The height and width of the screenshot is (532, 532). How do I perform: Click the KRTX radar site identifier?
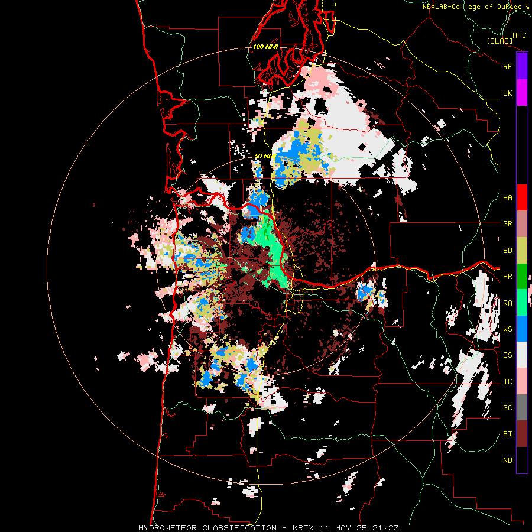pyautogui.click(x=303, y=528)
